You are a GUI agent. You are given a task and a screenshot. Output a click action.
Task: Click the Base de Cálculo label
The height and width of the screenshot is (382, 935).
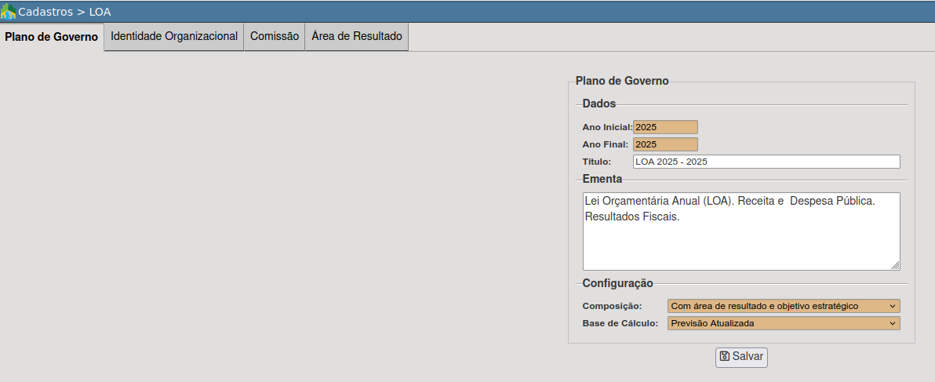620,323
